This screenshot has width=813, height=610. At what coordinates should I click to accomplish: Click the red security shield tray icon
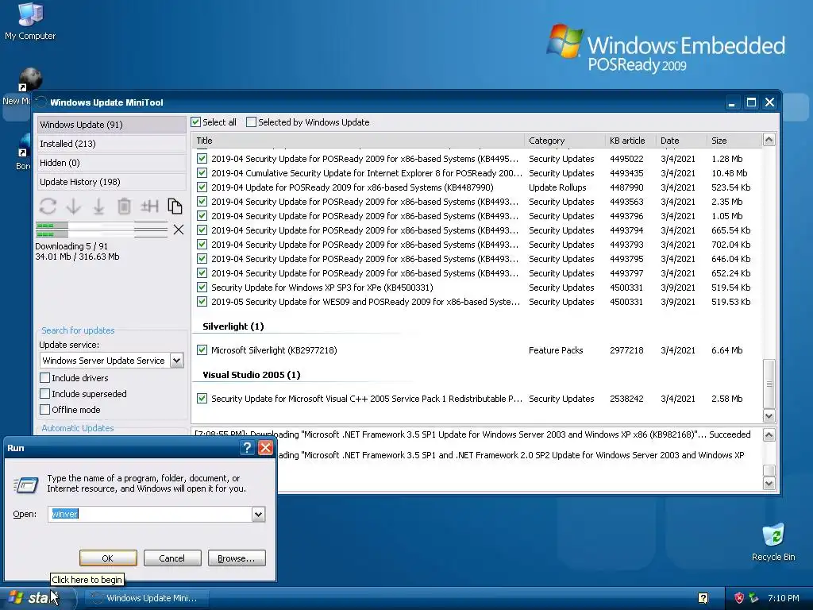[x=739, y=598]
